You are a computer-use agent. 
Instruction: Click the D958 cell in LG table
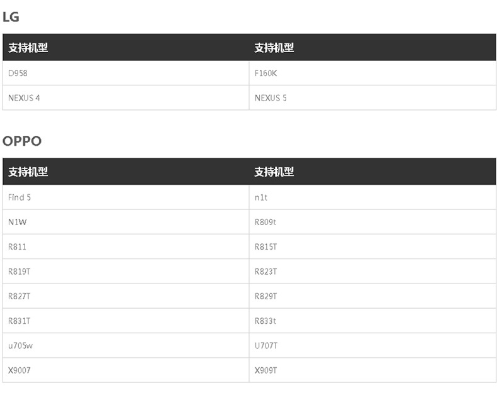click(x=18, y=74)
